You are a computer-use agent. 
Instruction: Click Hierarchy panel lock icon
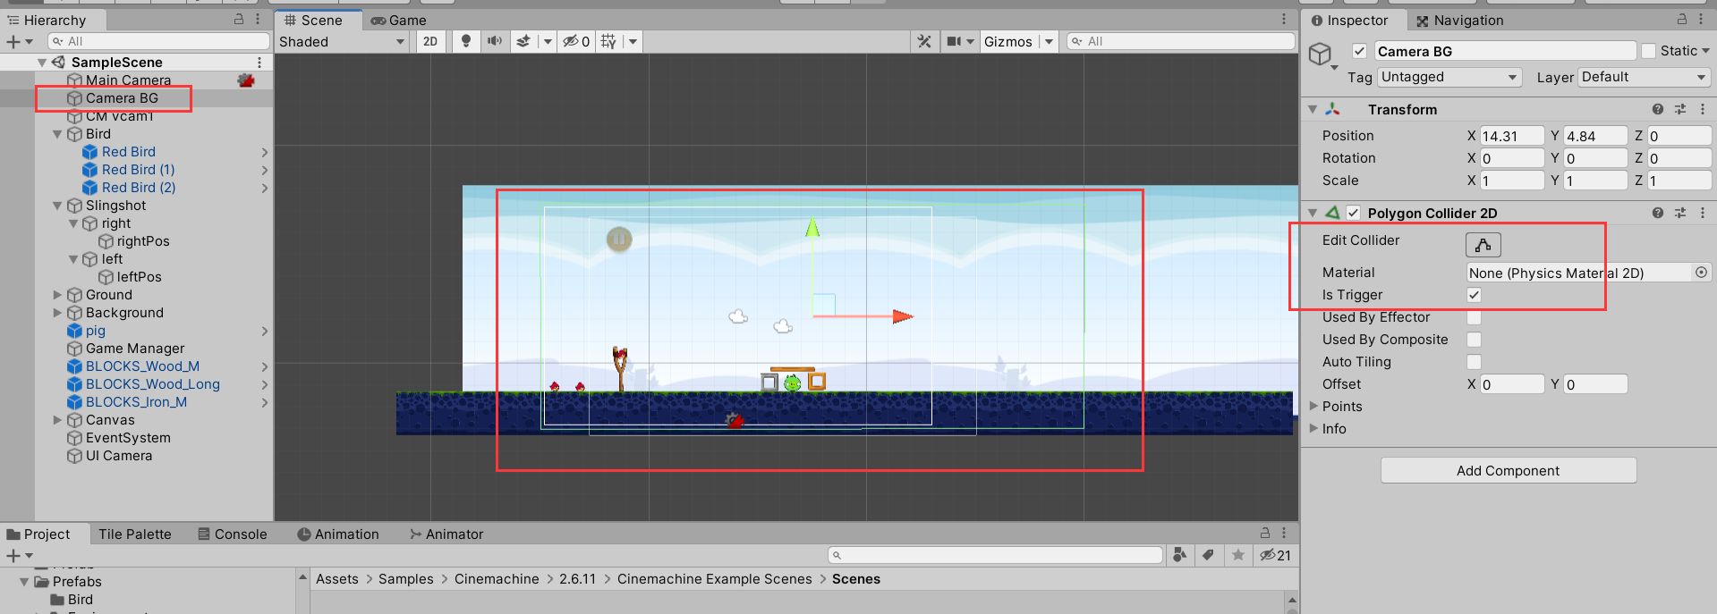click(239, 19)
